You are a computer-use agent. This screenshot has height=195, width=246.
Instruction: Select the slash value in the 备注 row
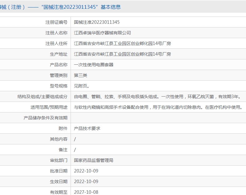pos(75,150)
